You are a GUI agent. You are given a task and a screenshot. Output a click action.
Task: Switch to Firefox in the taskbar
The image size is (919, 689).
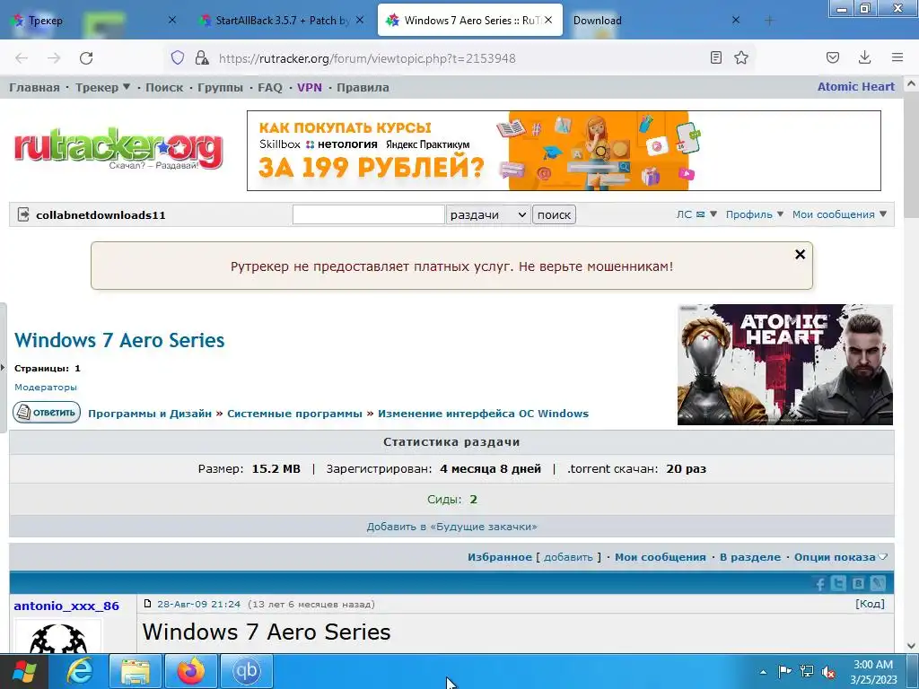pyautogui.click(x=191, y=671)
